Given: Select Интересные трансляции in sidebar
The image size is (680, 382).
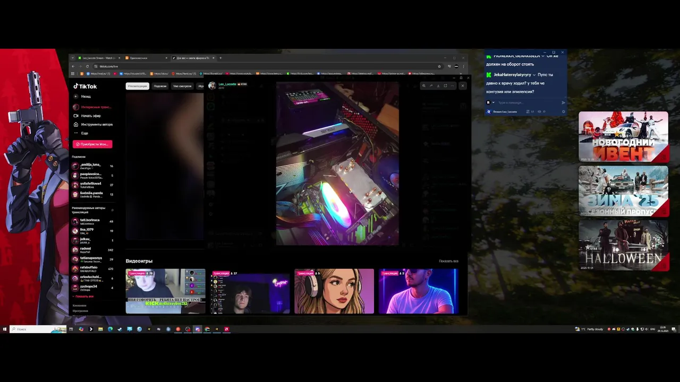Looking at the screenshot, I should pos(92,107).
